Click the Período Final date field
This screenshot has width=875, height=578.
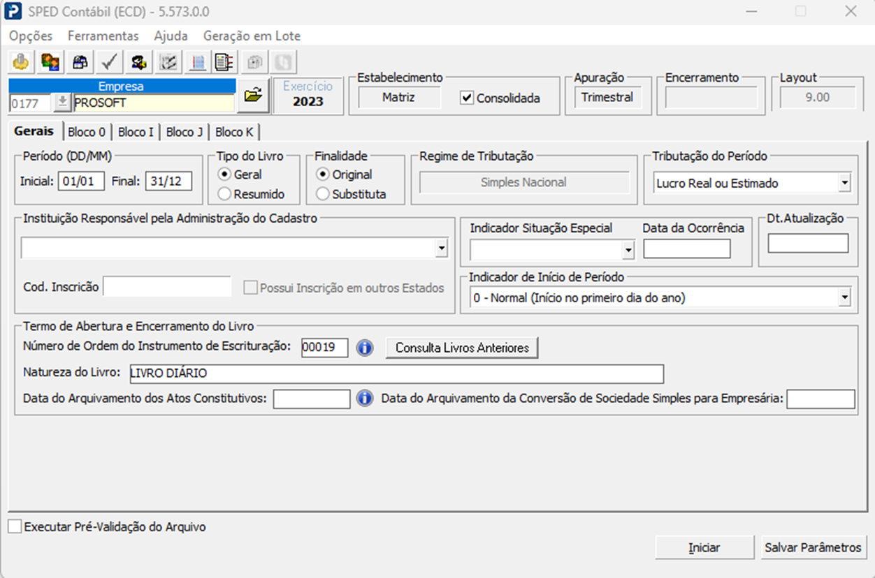coord(168,181)
